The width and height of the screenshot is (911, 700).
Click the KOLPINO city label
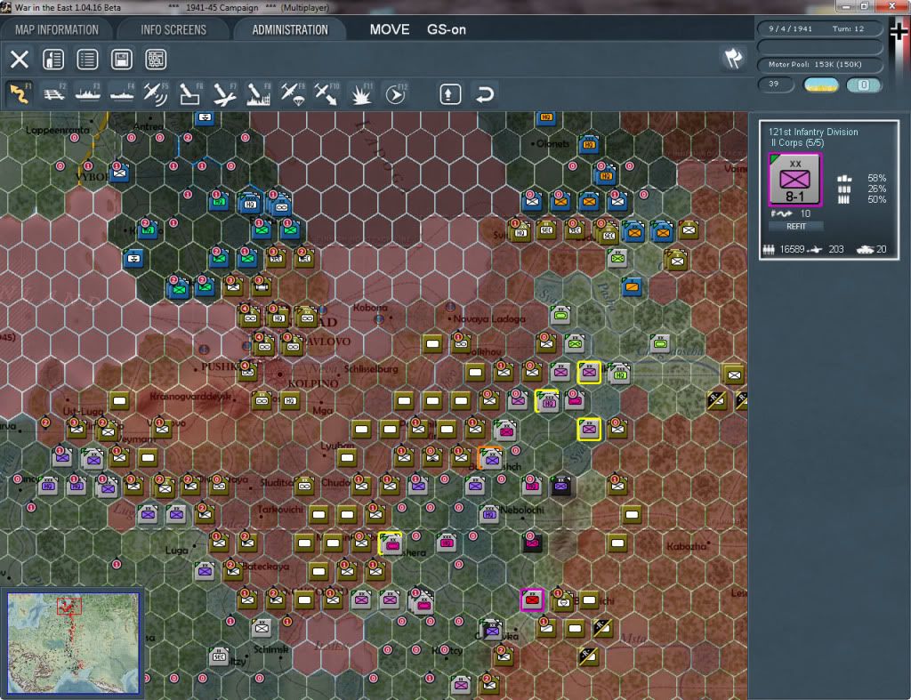tap(313, 383)
